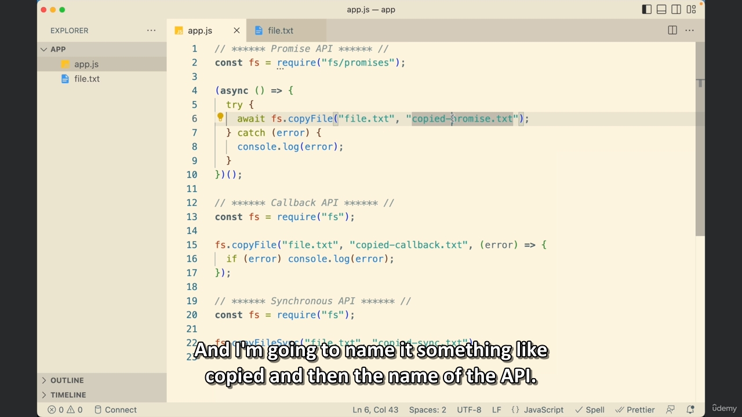Open Explorer views and more actions menu
742x417 pixels.
click(151, 30)
